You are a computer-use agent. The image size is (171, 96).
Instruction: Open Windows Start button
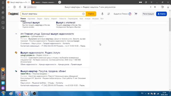tap(3, 94)
